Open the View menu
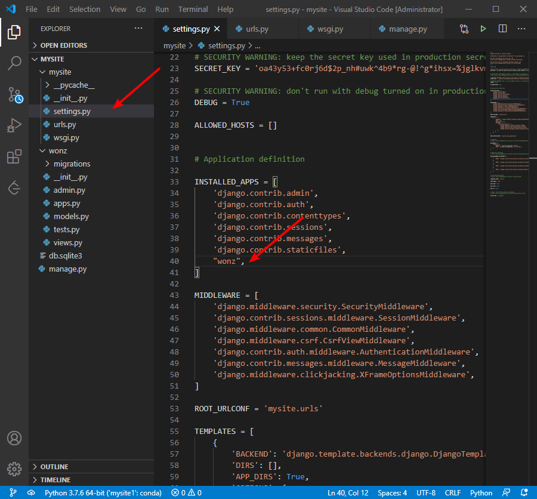Screen dimensions: 537x499 [118, 10]
